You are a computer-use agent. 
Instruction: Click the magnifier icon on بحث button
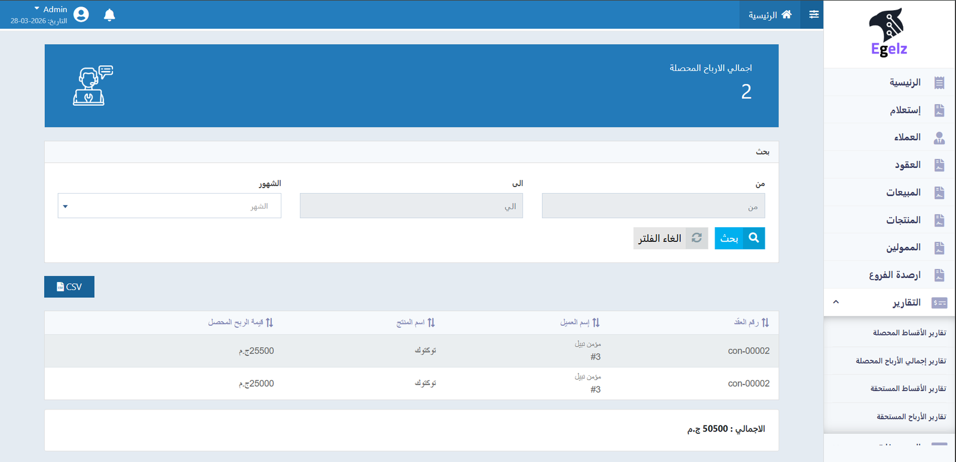click(x=754, y=238)
